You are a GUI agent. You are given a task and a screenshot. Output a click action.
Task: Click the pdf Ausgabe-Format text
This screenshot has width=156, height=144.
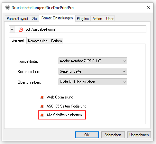[41, 29]
